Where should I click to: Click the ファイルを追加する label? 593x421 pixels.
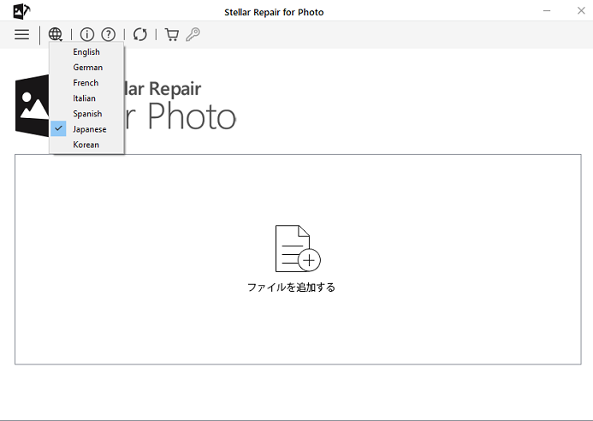coord(291,288)
